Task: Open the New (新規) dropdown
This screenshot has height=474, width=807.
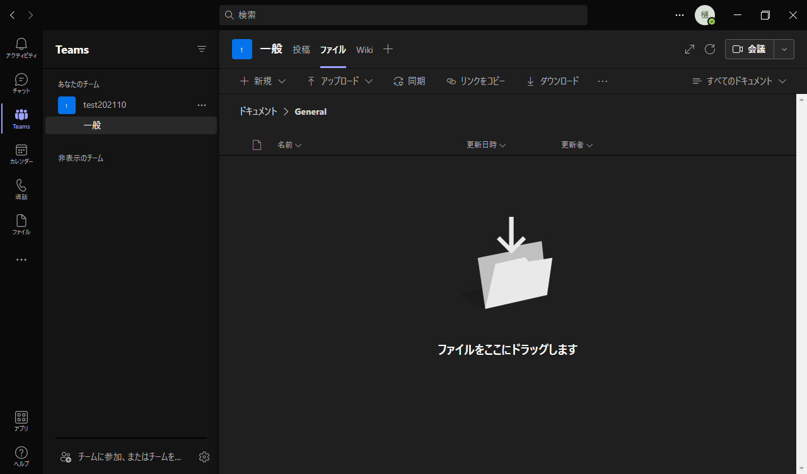Action: tap(263, 81)
